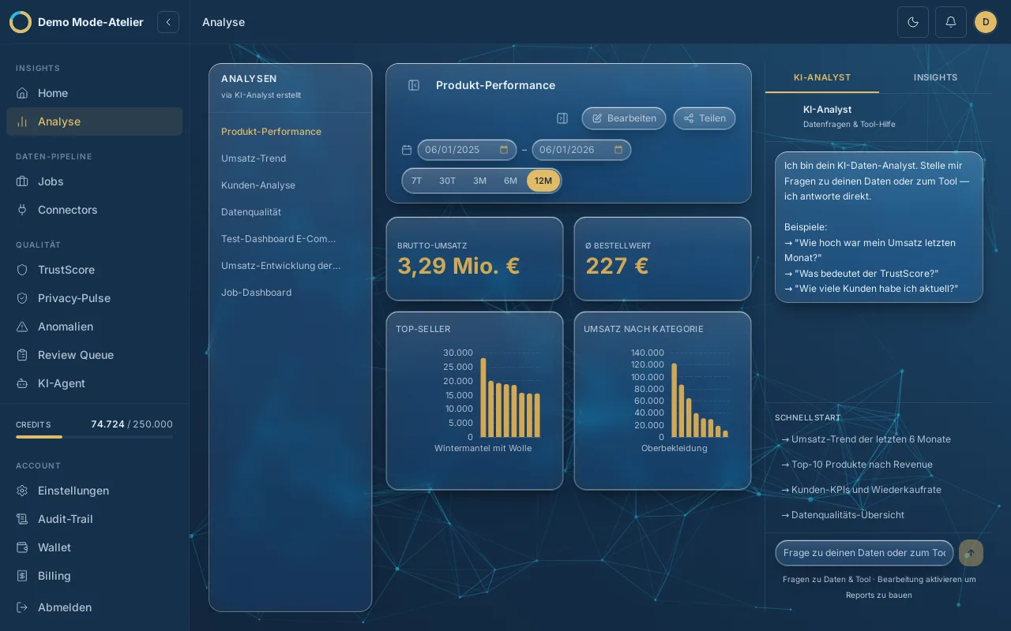
Task: Click Wintermantel mit Wolle label
Action: click(483, 448)
